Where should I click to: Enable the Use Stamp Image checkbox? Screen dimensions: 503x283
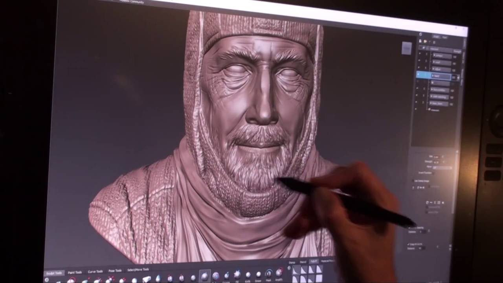[413, 180]
